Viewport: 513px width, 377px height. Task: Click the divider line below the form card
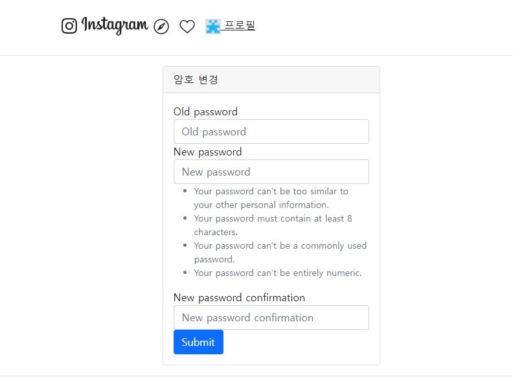pos(256,376)
